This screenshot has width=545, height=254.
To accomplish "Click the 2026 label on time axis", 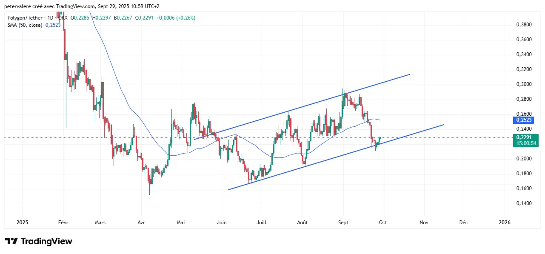I will point(504,222).
